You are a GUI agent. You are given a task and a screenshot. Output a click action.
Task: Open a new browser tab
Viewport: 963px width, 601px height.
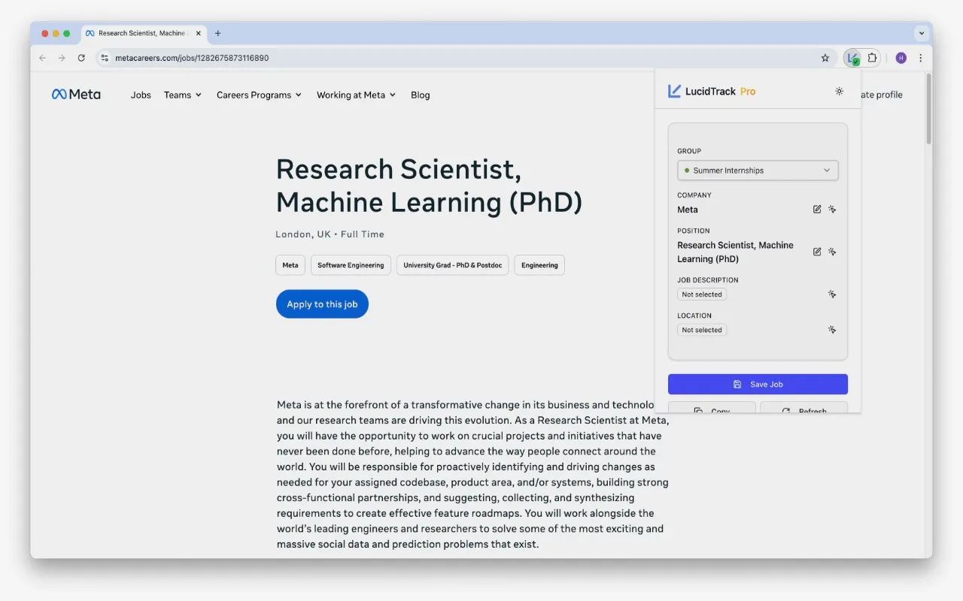pos(218,33)
